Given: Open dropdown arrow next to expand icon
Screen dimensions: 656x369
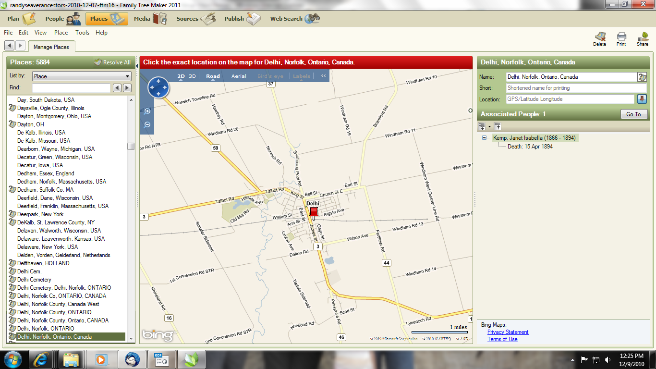Looking at the screenshot, I should [489, 126].
